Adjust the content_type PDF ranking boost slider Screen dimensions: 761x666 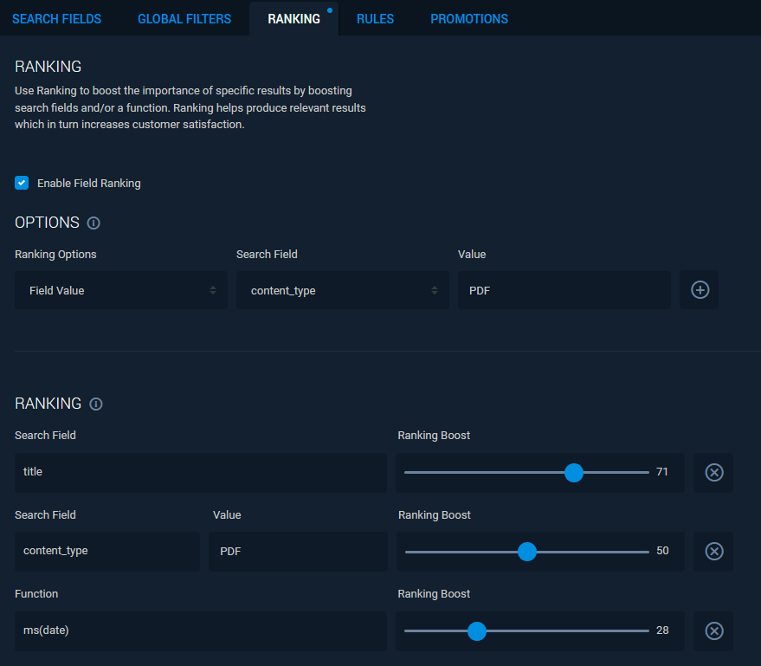tap(527, 552)
